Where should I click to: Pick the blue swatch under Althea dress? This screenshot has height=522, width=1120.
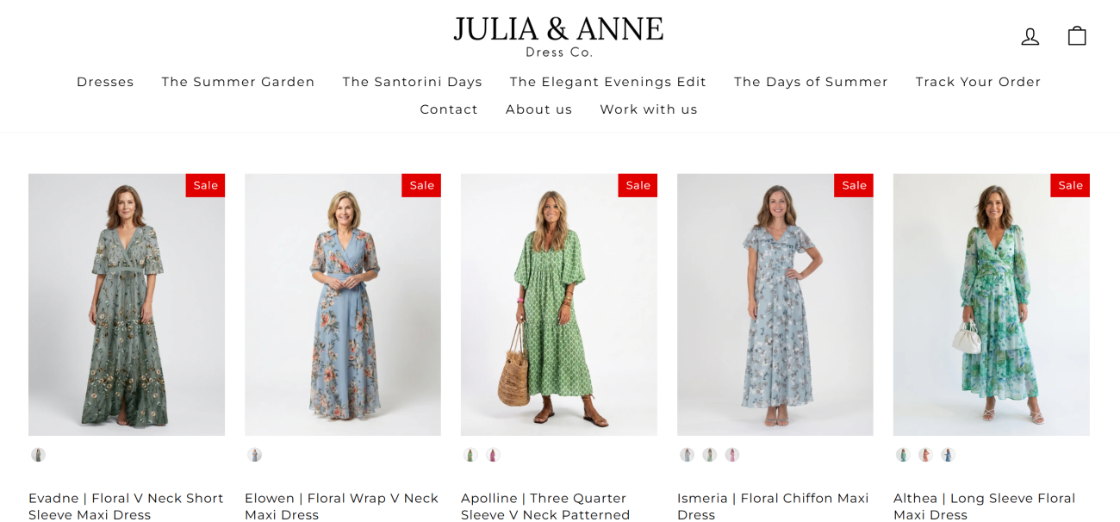coord(948,455)
